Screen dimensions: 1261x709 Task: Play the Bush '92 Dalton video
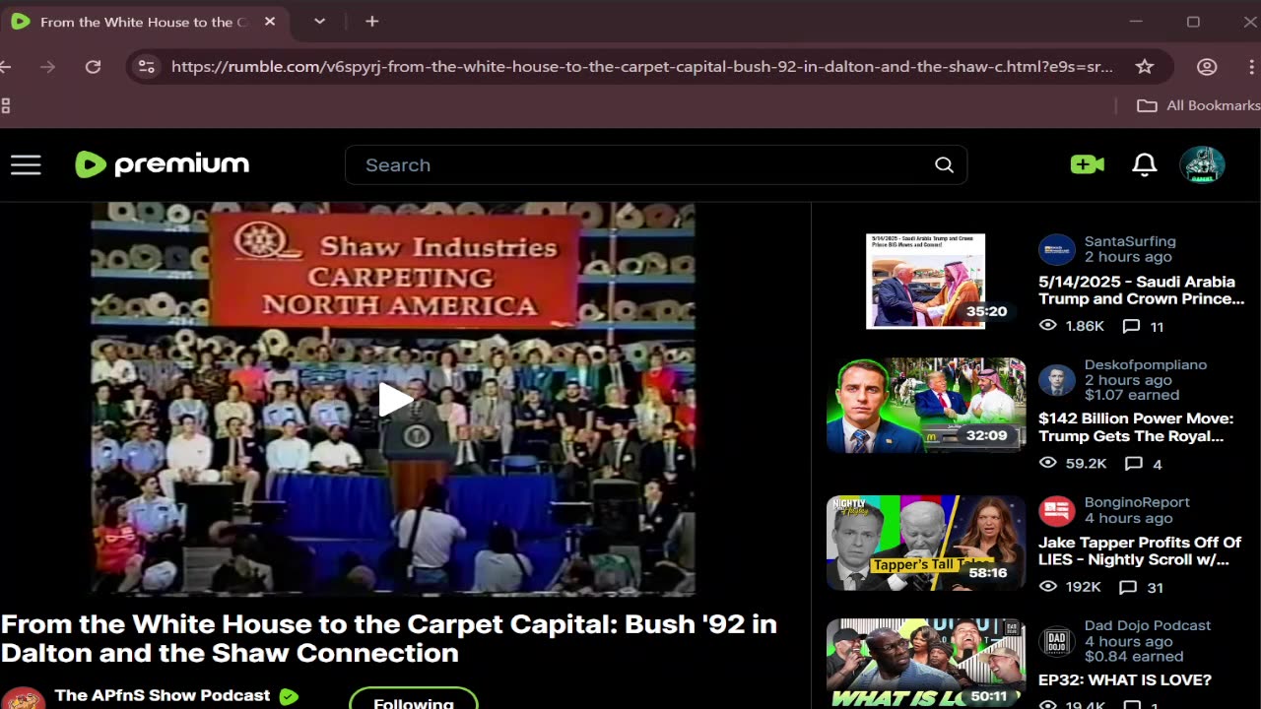click(394, 399)
